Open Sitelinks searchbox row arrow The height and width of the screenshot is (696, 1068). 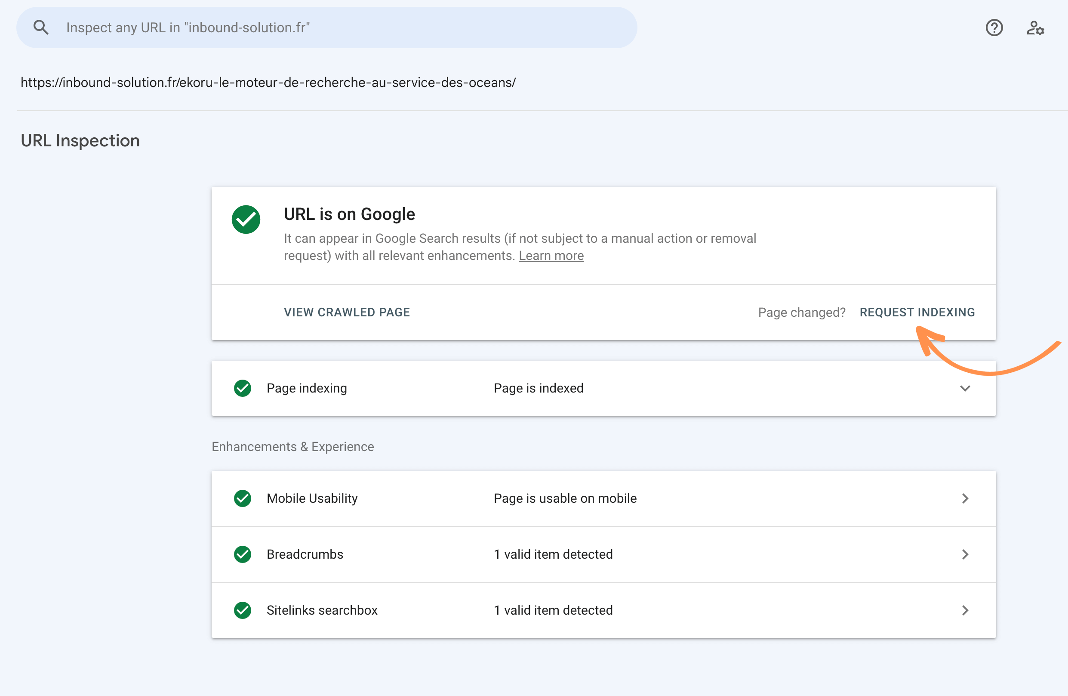pos(965,610)
